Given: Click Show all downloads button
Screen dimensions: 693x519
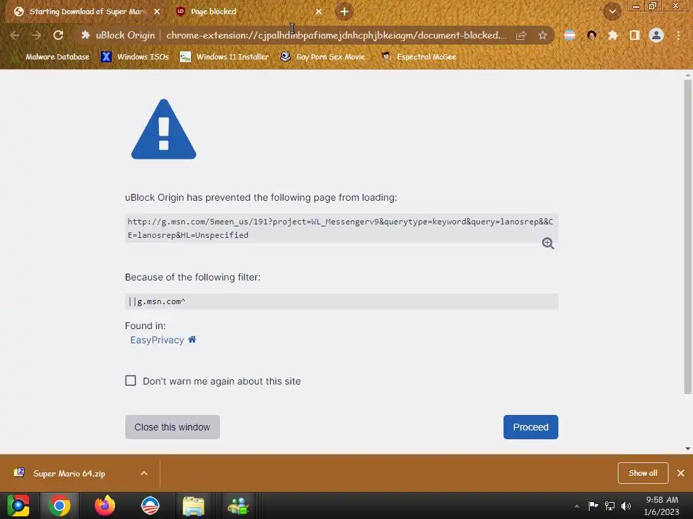Looking at the screenshot, I should [643, 473].
